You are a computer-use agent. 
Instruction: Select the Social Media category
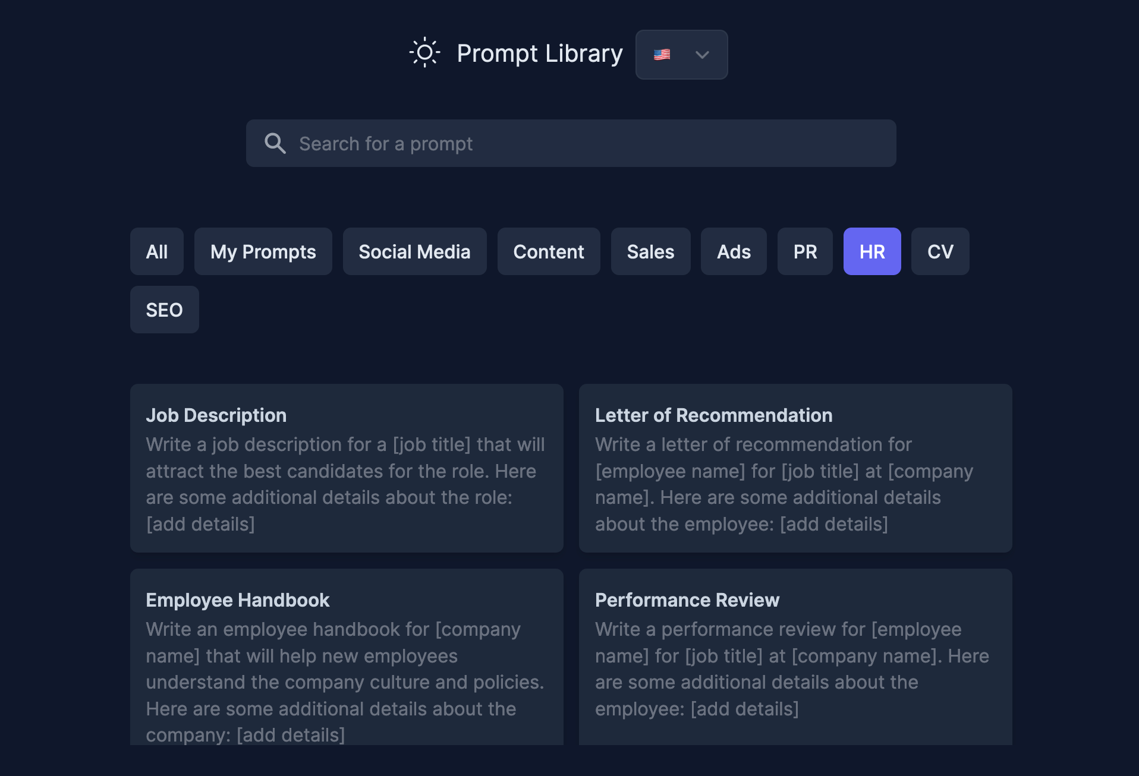pos(414,251)
